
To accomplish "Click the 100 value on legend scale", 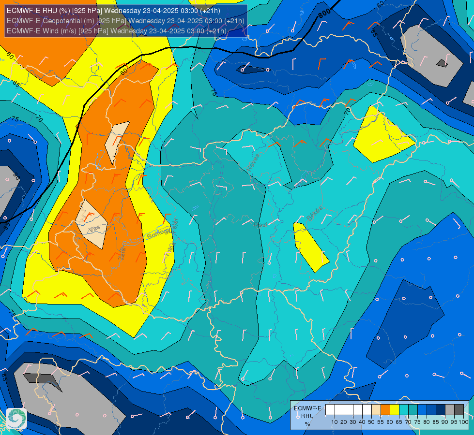I will (463, 422).
